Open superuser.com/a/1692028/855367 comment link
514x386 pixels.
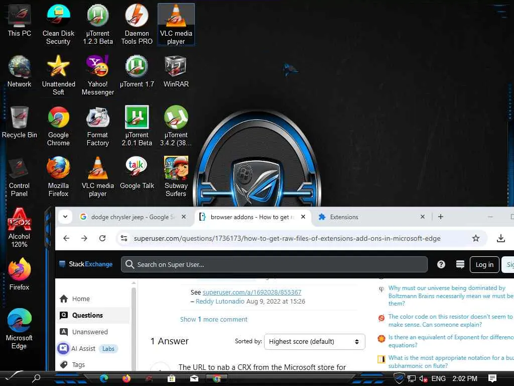252,292
